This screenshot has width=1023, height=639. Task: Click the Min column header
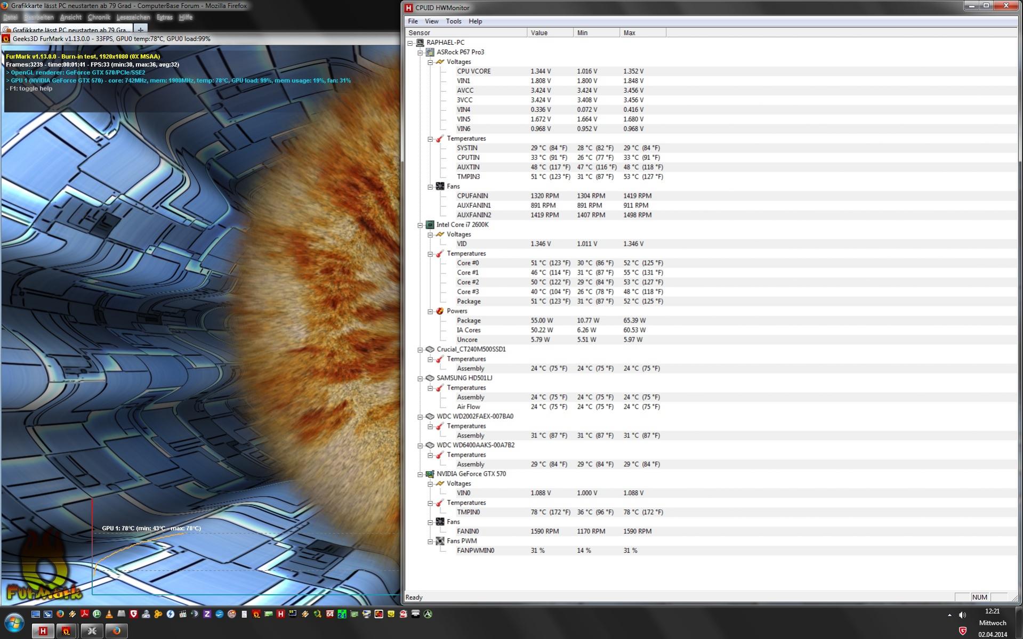click(x=597, y=33)
